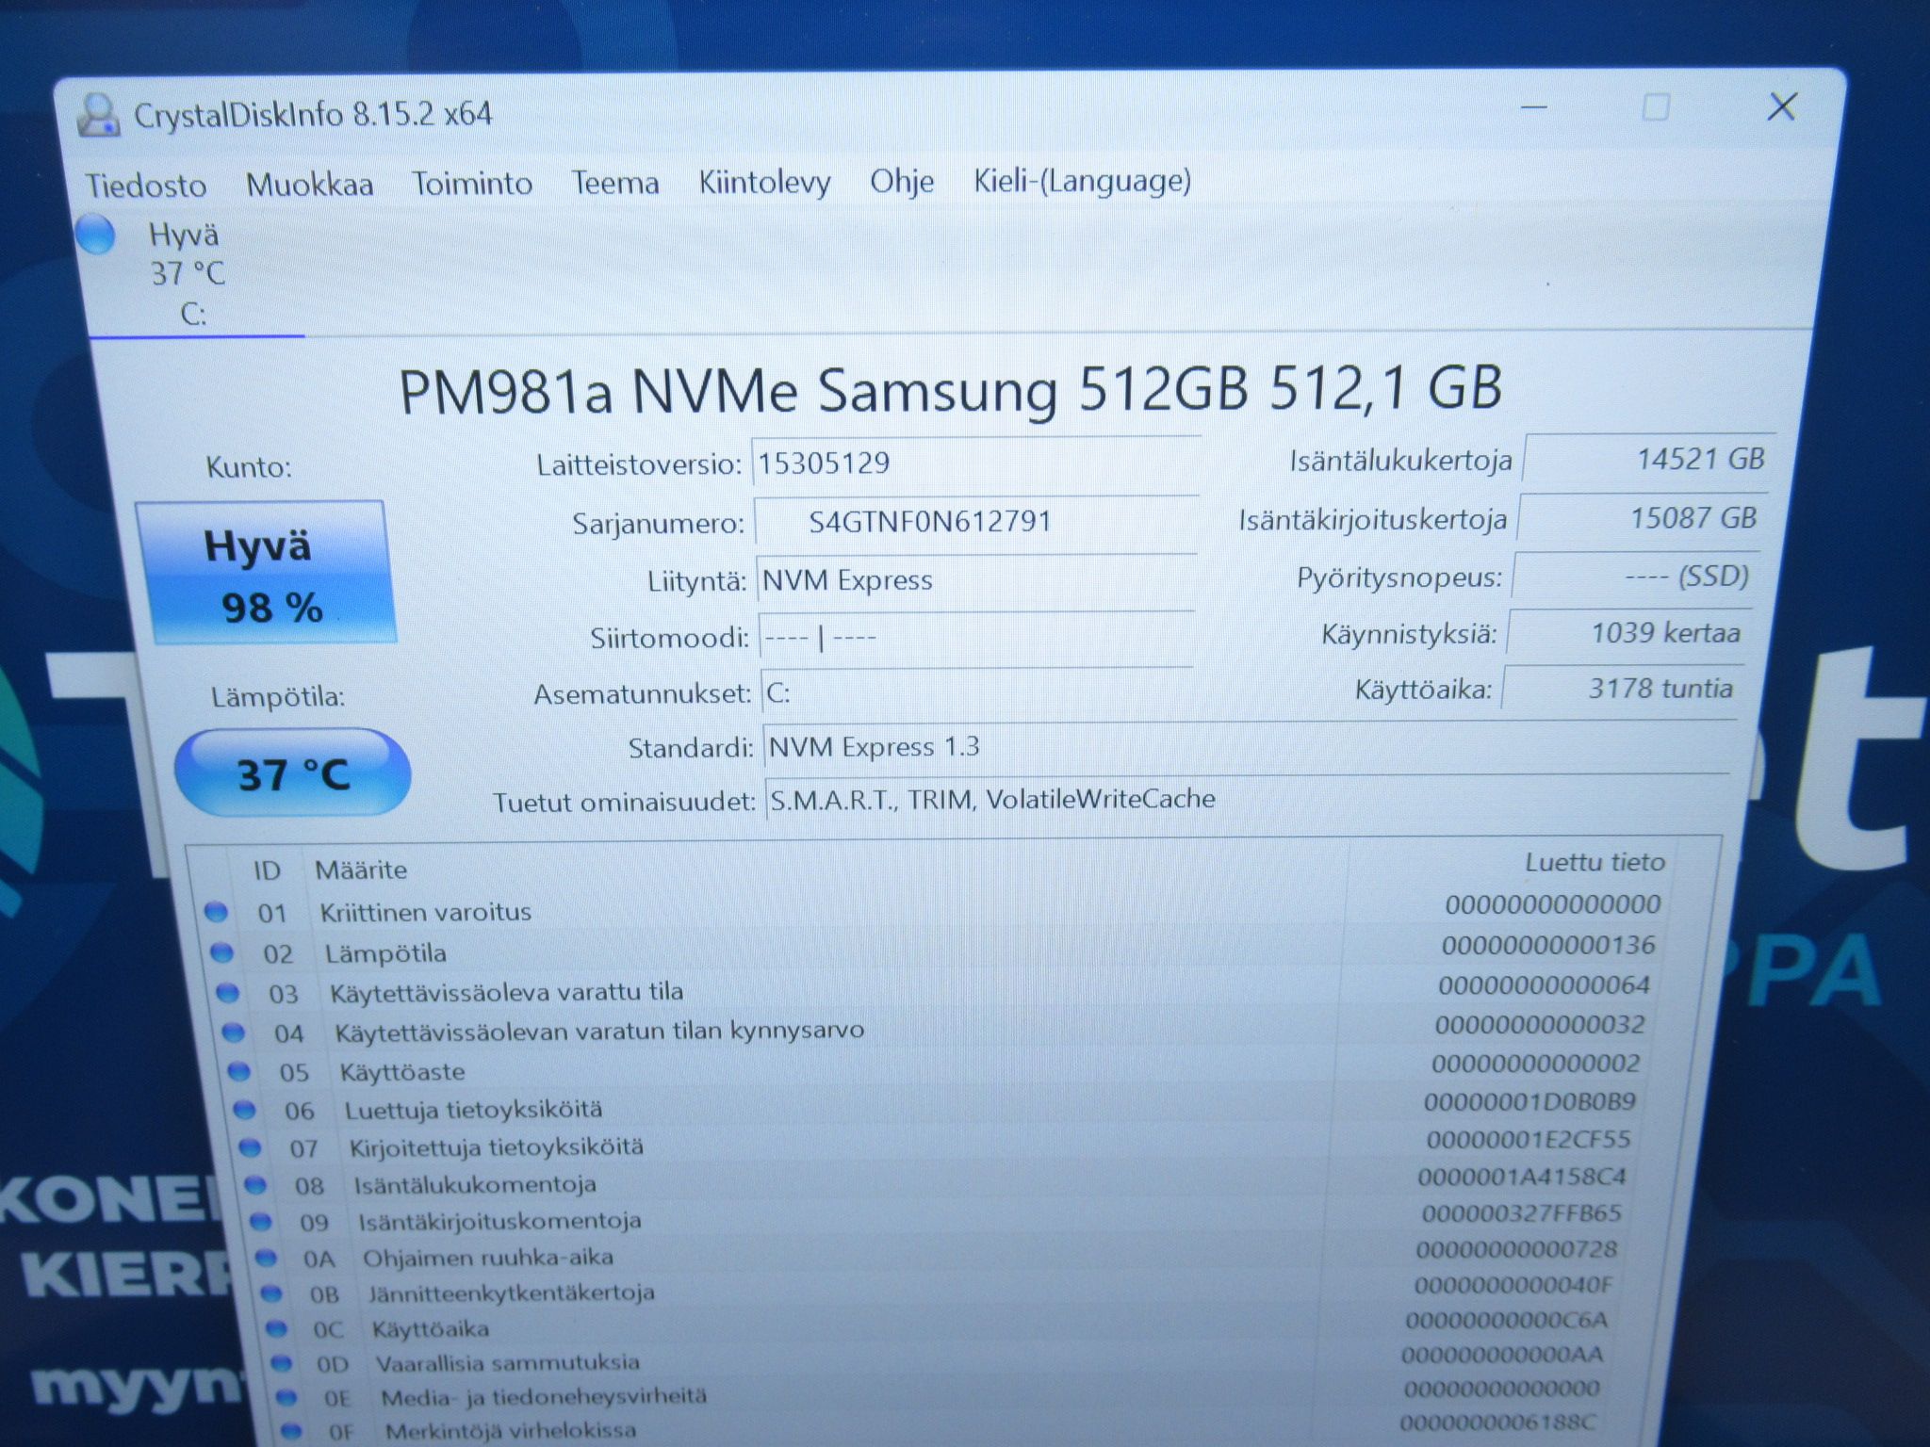
Task: Click status dot for row 0B Jännitteenkytkentäkertoja
Action: point(271,1293)
